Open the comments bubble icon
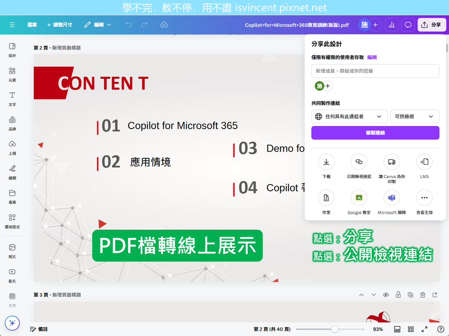Screen dimensions: 449x336 click(x=408, y=25)
